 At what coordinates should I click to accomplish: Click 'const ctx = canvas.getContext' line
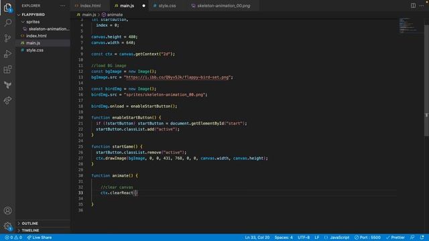(x=133, y=54)
